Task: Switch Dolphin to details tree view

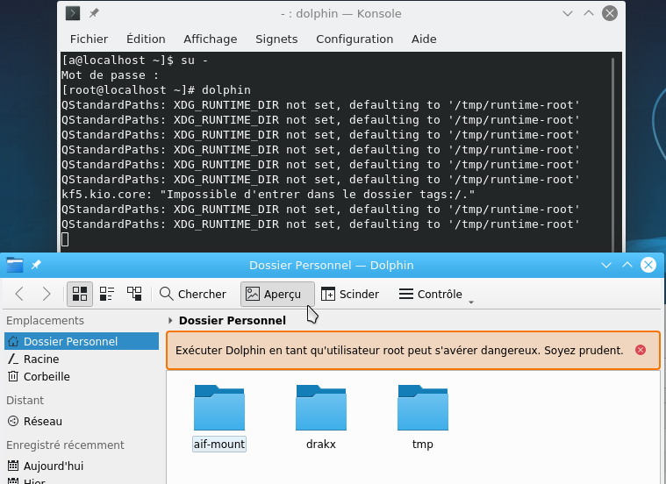Action: click(x=134, y=294)
